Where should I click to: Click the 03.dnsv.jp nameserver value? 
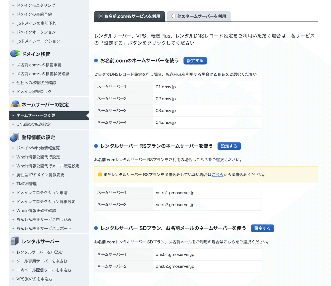coord(166,111)
